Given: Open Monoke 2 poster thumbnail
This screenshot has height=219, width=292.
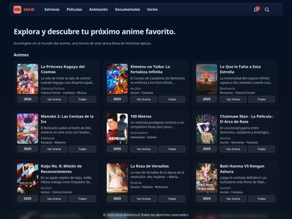Looking at the screenshot, I should 28,129.
